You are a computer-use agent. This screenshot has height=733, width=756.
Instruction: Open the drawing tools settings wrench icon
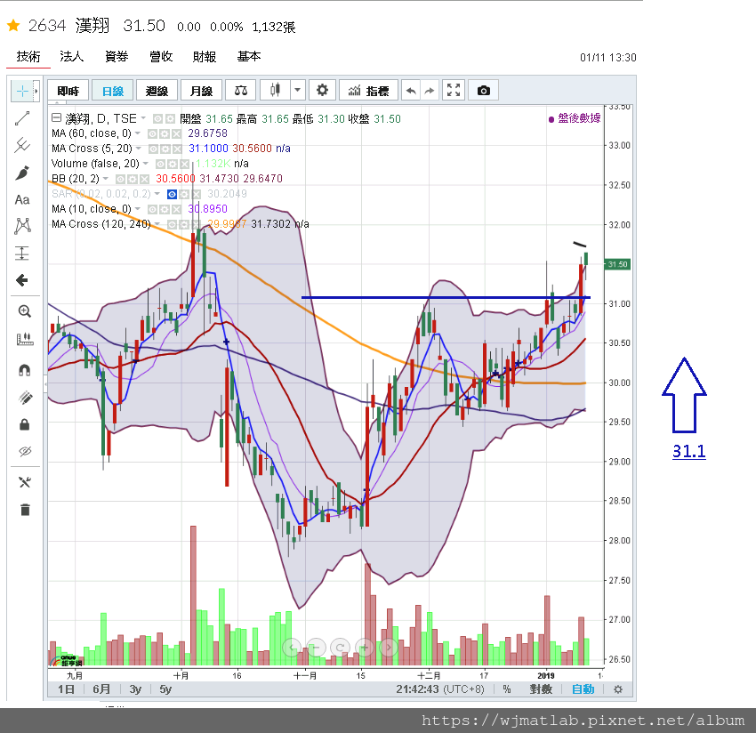pyautogui.click(x=25, y=482)
